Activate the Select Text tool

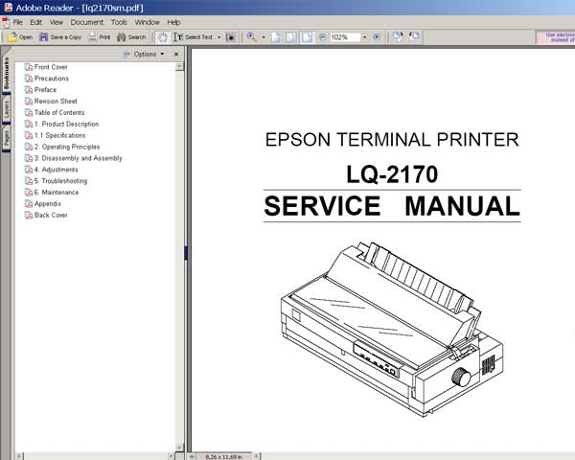tap(194, 37)
